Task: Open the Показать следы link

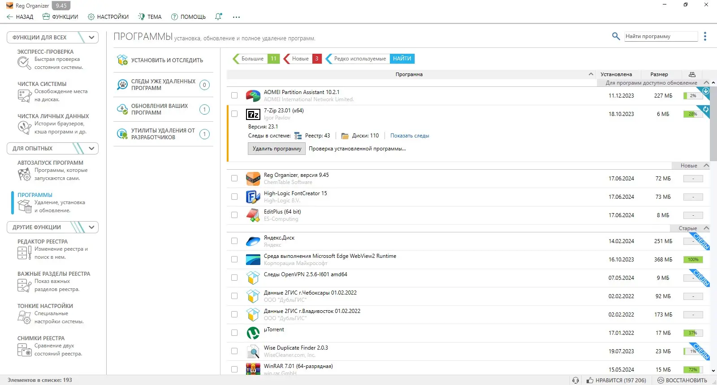Action: [410, 136]
